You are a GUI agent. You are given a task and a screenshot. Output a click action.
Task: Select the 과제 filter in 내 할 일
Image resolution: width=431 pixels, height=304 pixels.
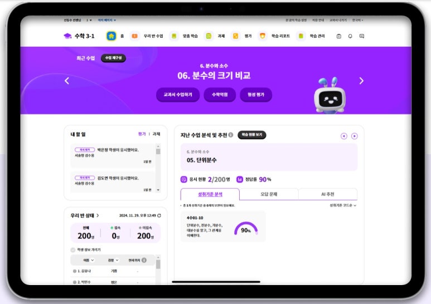(x=157, y=134)
